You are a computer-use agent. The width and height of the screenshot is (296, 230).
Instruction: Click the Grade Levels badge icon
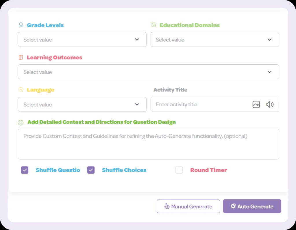[x=21, y=25]
